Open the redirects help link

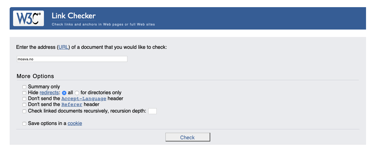[49, 93]
